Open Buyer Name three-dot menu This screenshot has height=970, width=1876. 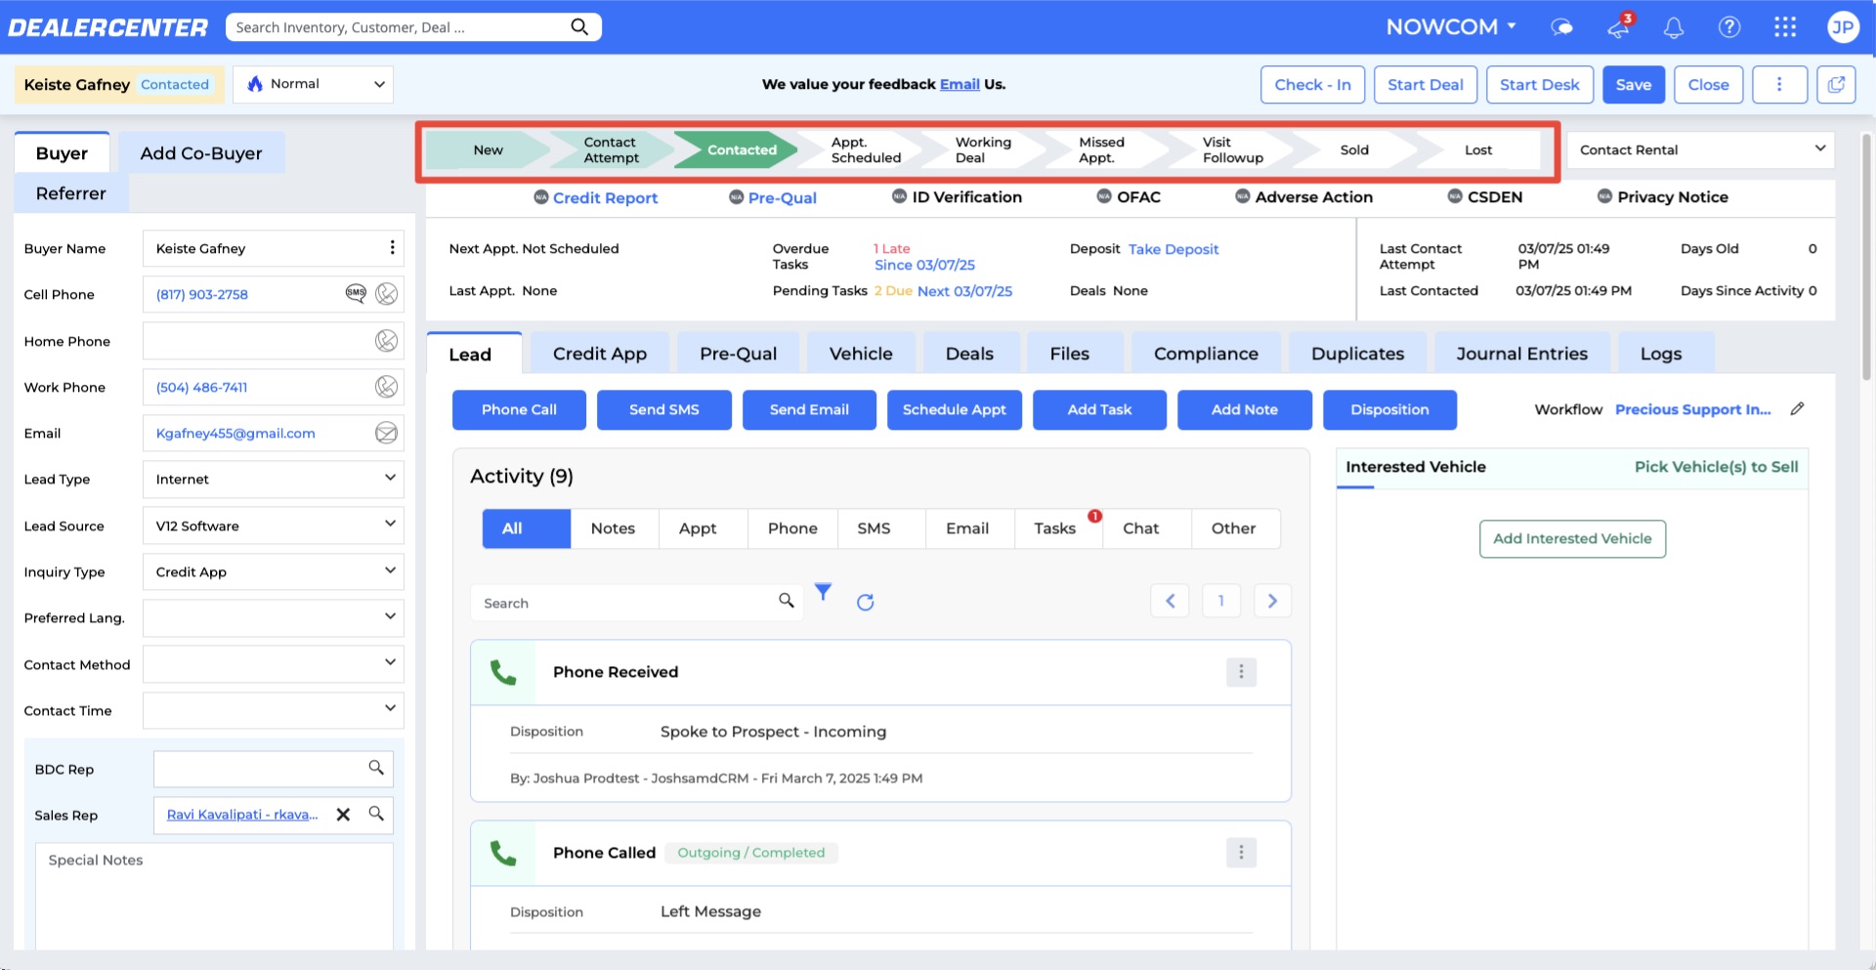(x=392, y=248)
